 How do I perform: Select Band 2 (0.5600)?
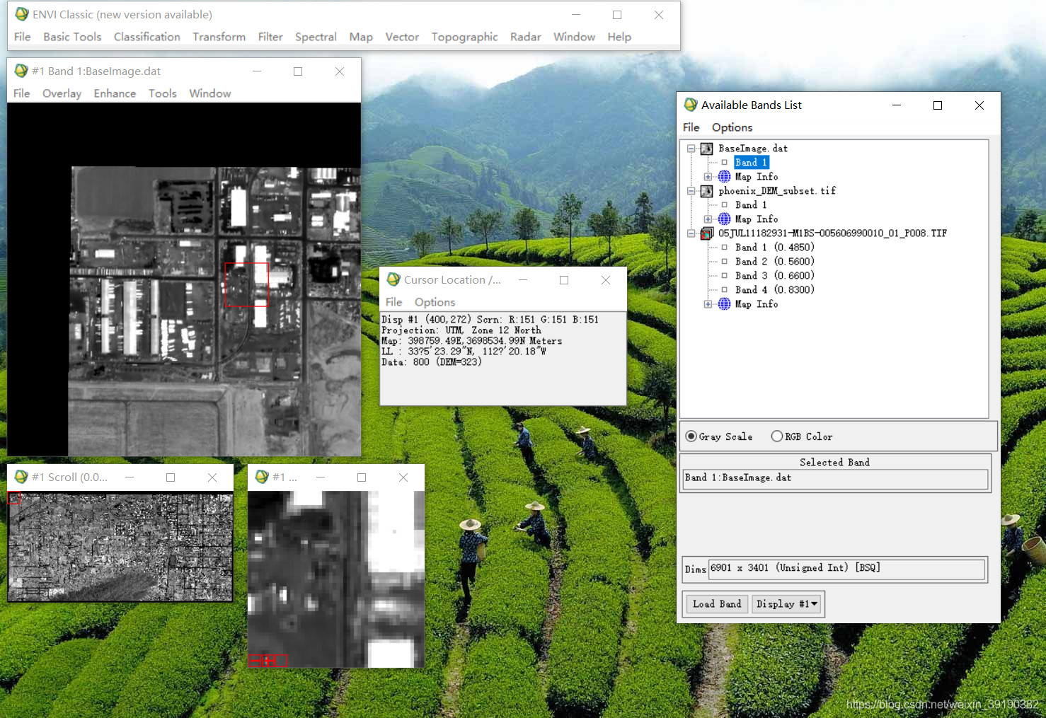pyautogui.click(x=774, y=262)
